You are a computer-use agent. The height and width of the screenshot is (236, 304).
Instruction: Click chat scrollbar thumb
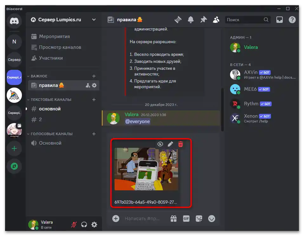pos(222,110)
